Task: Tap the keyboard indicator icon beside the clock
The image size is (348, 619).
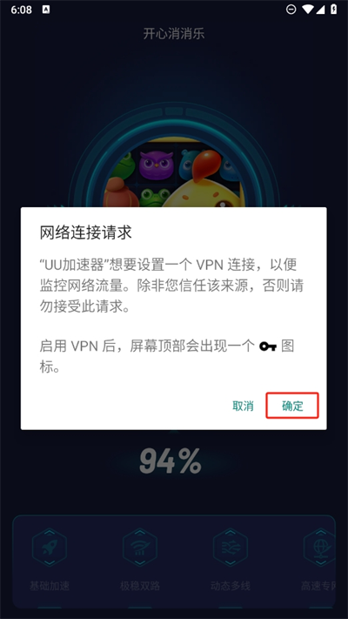Action: click(x=45, y=10)
